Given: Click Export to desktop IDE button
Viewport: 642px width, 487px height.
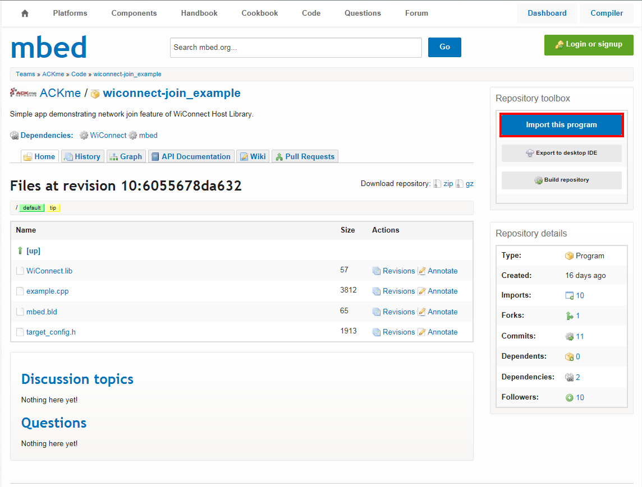Looking at the screenshot, I should [x=561, y=153].
